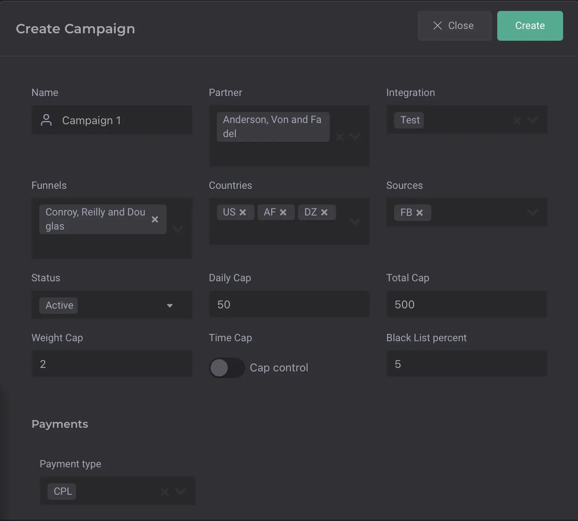Open the Sources dropdown chevron
Image resolution: width=578 pixels, height=521 pixels.
[x=533, y=212]
